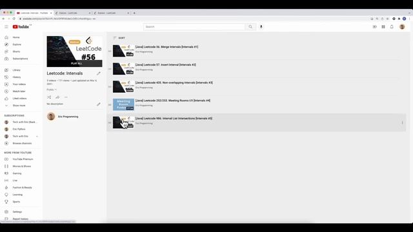Viewport: 413px width, 232px height.
Task: Open the Create video camera icon
Action: 374,27
